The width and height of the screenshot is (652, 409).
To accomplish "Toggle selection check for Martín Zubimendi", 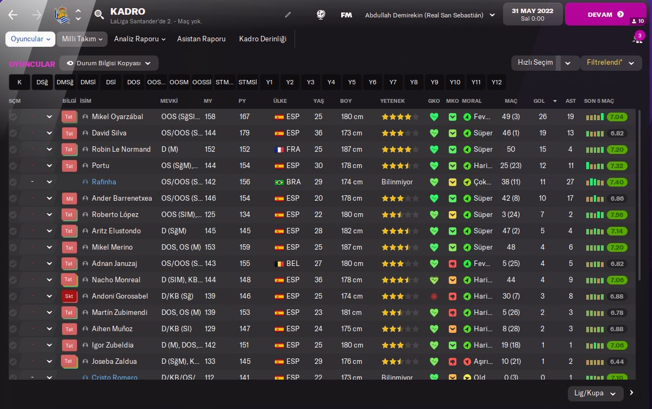I will pos(13,313).
